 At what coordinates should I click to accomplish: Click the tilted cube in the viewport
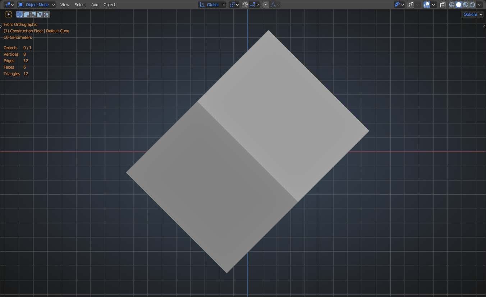[247, 152]
